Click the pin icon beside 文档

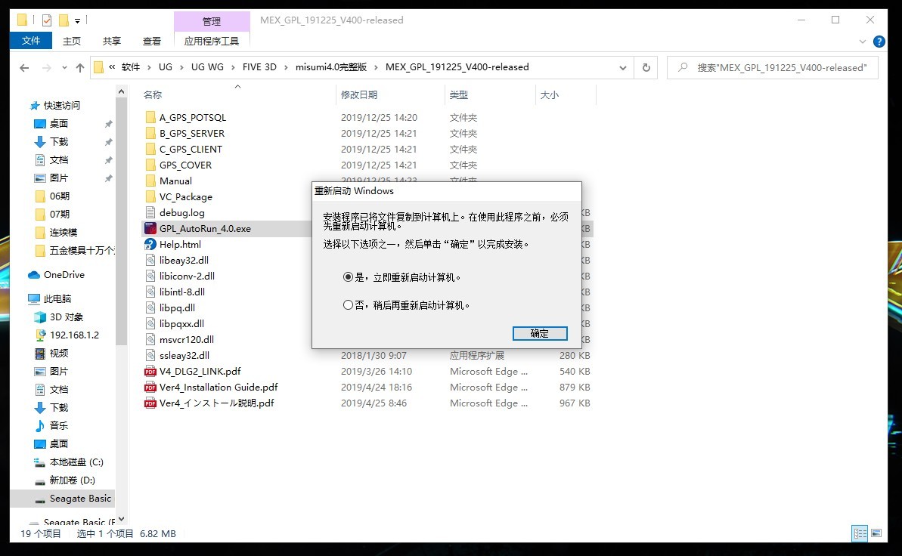(x=110, y=159)
